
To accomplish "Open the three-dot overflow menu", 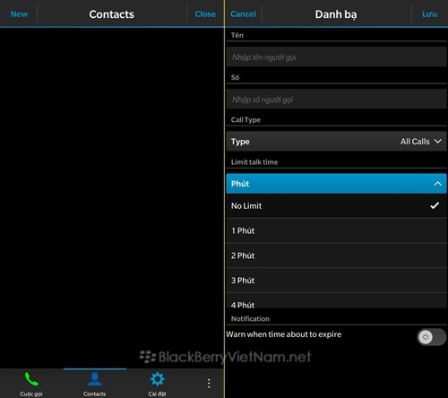I will pos(209,384).
